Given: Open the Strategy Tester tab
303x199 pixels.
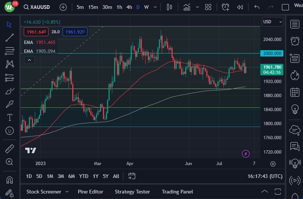Looking at the screenshot, I should (x=132, y=192).
